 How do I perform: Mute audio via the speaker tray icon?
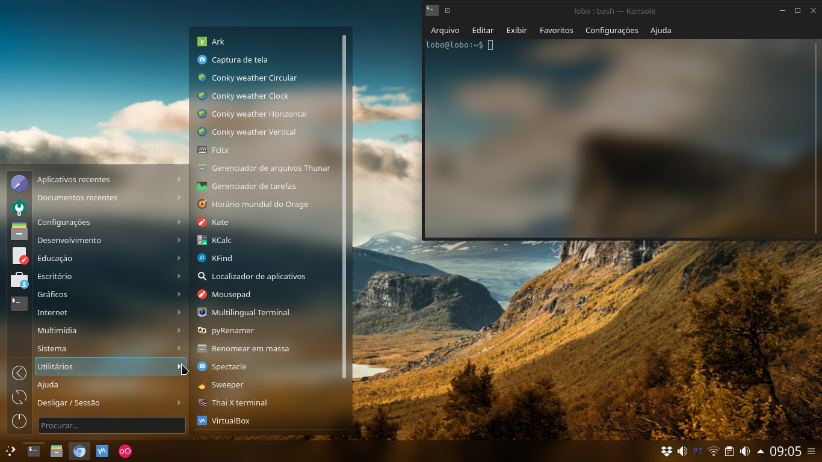744,450
